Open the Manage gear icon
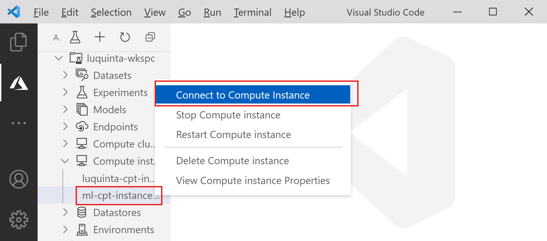This screenshot has width=547, height=241. tap(18, 220)
